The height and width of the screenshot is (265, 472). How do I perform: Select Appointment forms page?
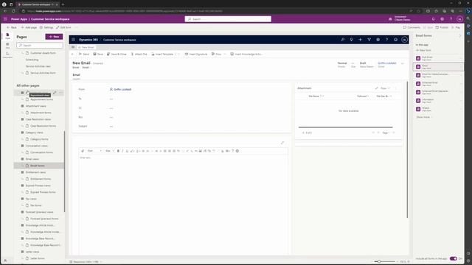41,99
